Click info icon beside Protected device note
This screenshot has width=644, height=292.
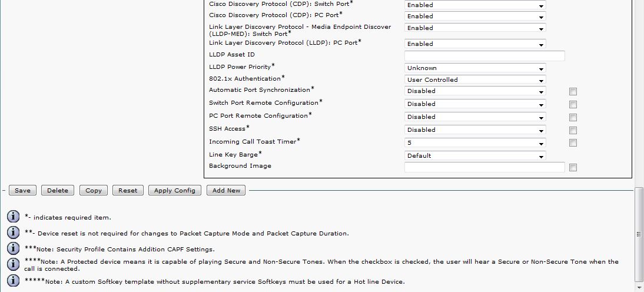pos(13,264)
